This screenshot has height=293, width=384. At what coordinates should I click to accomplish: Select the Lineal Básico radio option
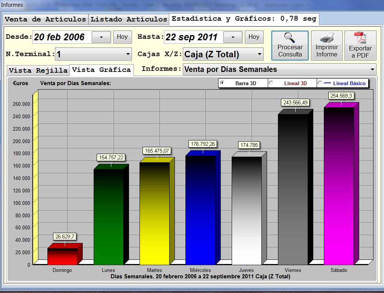pos(320,83)
